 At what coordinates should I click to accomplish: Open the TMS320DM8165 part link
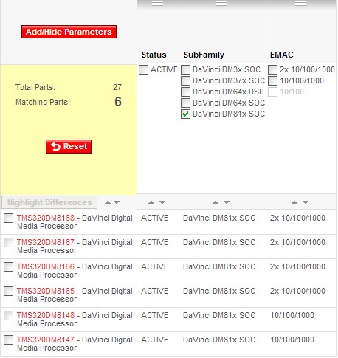click(46, 291)
